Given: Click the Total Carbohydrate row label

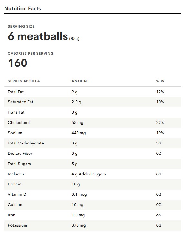Looking at the screenshot, I should (26, 143).
